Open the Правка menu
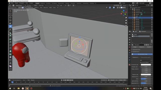 click(x=16, y=3)
